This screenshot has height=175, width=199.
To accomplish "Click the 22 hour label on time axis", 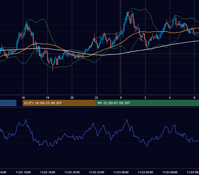I will [97, 98].
